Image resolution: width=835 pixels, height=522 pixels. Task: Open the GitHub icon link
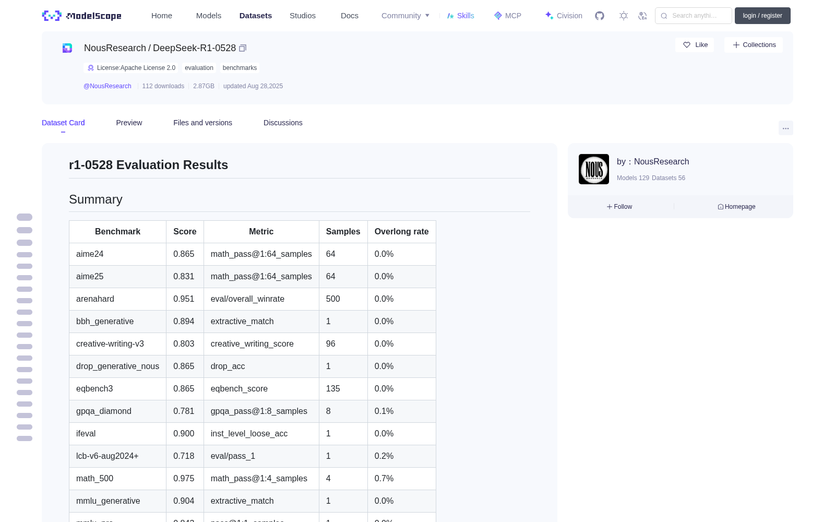pyautogui.click(x=600, y=16)
